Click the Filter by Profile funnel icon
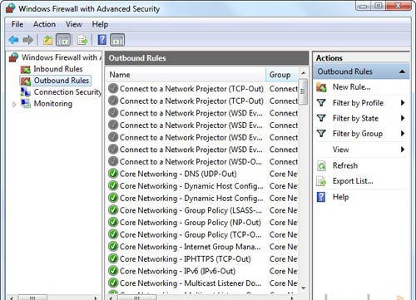Image resolution: width=416 pixels, height=300 pixels. coord(321,103)
